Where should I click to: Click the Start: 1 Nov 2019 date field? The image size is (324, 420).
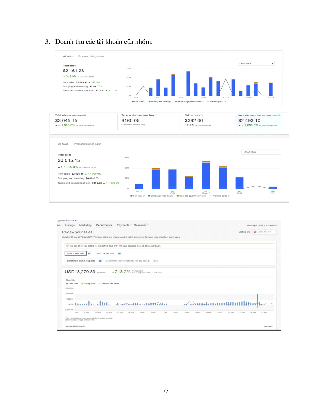pyautogui.click(x=75, y=254)
